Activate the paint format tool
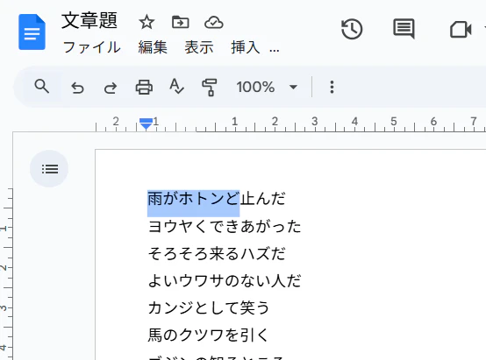Viewport: 486px width, 360px height. (x=210, y=88)
